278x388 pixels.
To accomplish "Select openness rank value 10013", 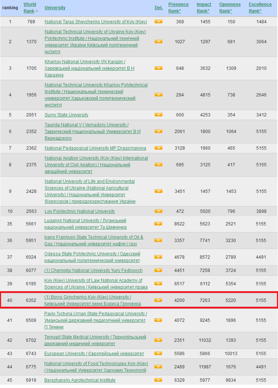I will (231, 354).
